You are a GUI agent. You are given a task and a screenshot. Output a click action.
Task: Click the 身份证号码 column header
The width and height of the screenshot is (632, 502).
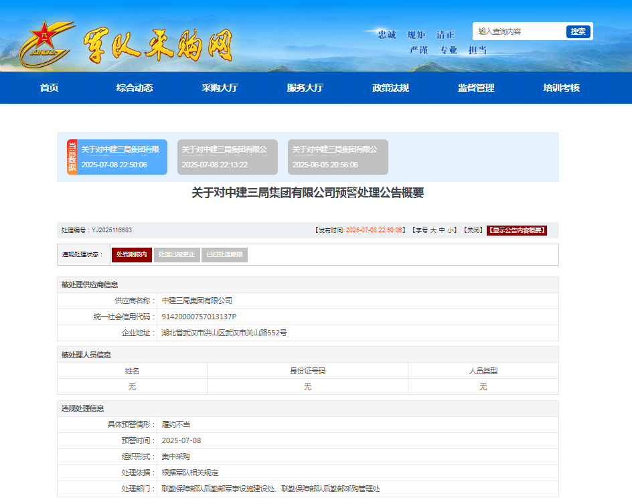[307, 371]
